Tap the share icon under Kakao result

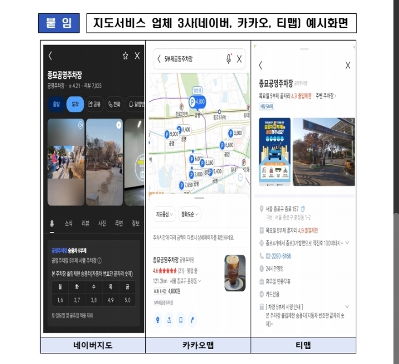point(169,320)
